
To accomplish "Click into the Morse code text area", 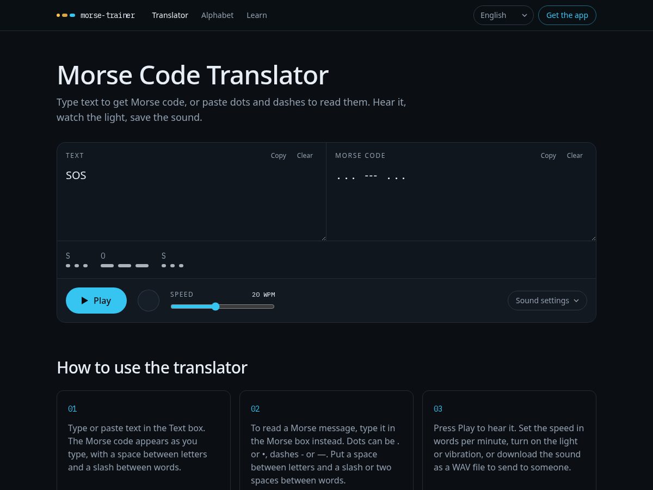I will coord(461,203).
